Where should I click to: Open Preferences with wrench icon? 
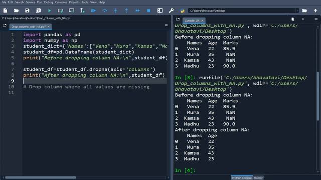point(171,11)
